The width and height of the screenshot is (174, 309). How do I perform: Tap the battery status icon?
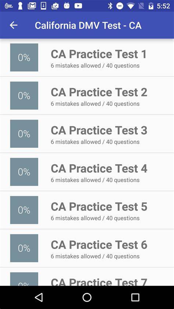[x=151, y=6]
